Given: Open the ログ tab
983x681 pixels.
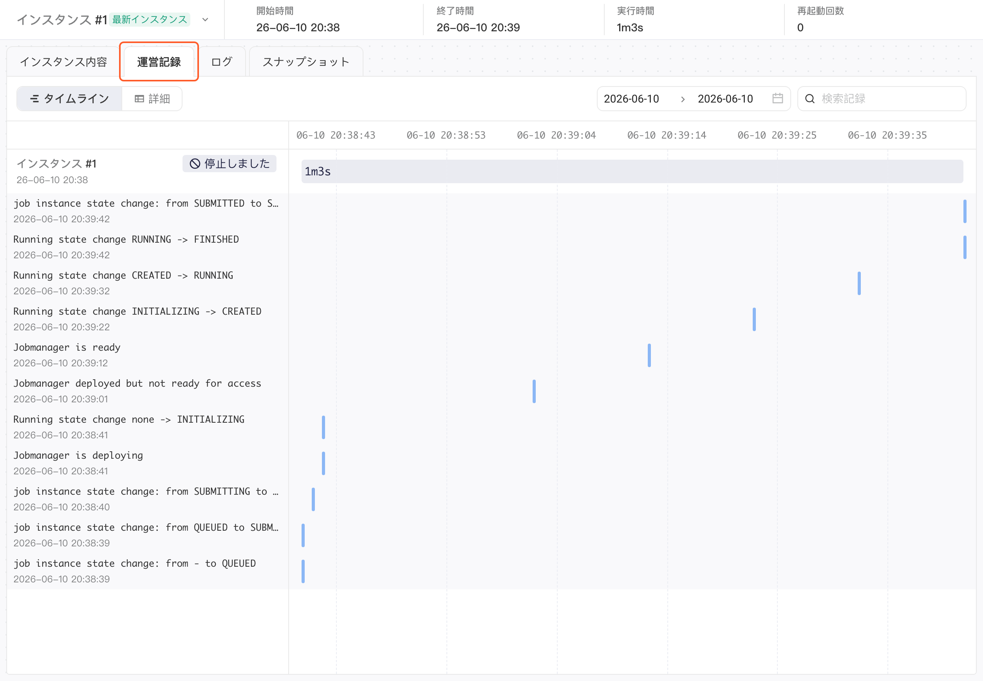Looking at the screenshot, I should click(222, 62).
